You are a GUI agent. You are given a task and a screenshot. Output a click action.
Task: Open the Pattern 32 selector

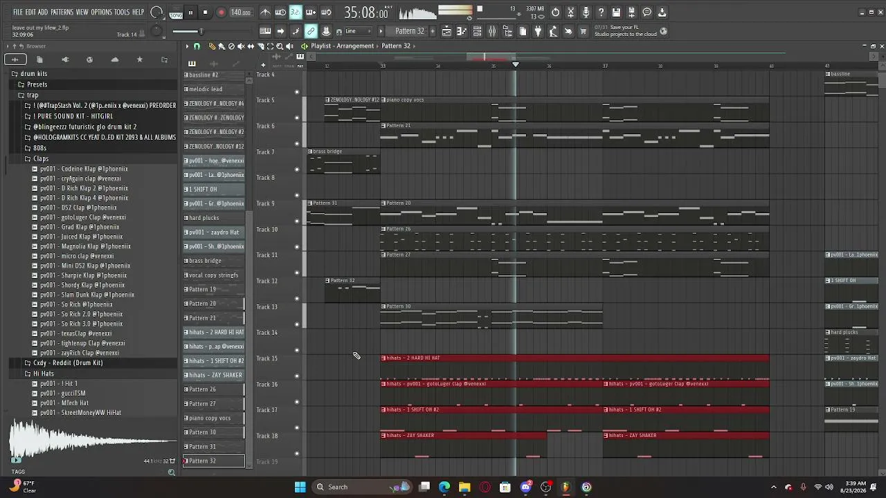[x=409, y=31]
